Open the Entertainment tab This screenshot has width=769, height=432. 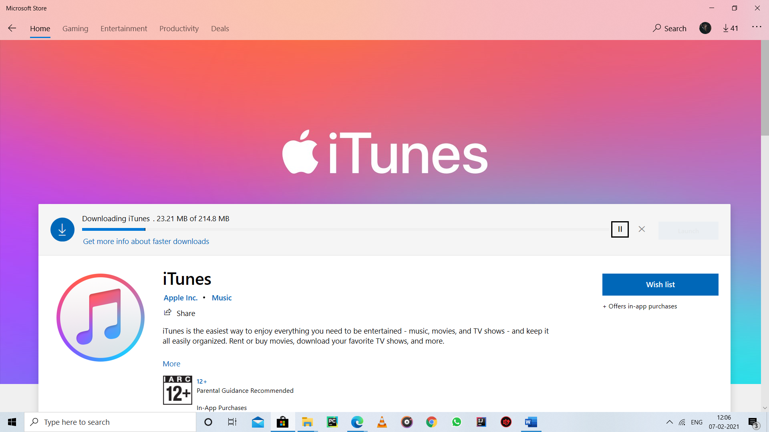(124, 28)
